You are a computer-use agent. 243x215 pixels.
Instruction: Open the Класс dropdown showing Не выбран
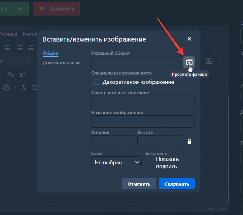tap(117, 162)
